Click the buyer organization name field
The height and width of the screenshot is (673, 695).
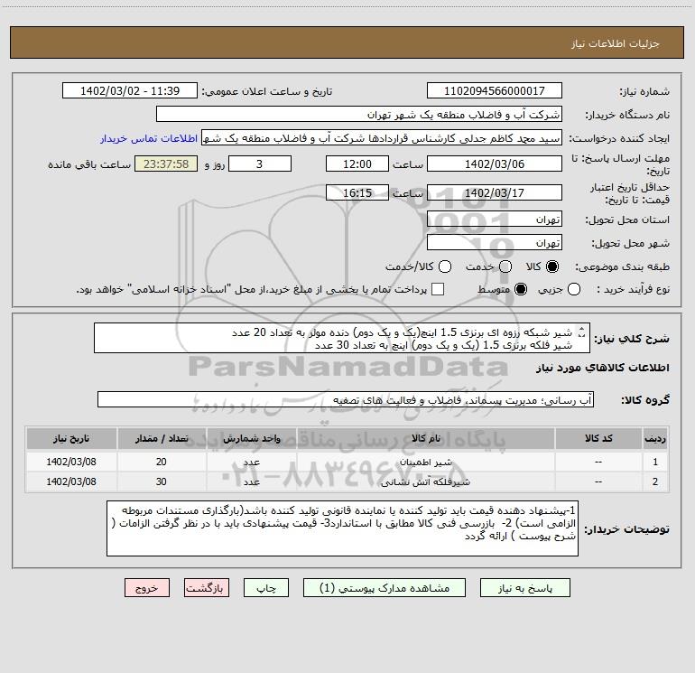[x=359, y=114]
